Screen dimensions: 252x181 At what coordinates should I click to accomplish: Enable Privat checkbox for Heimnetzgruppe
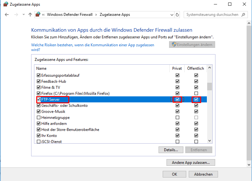(177, 118)
